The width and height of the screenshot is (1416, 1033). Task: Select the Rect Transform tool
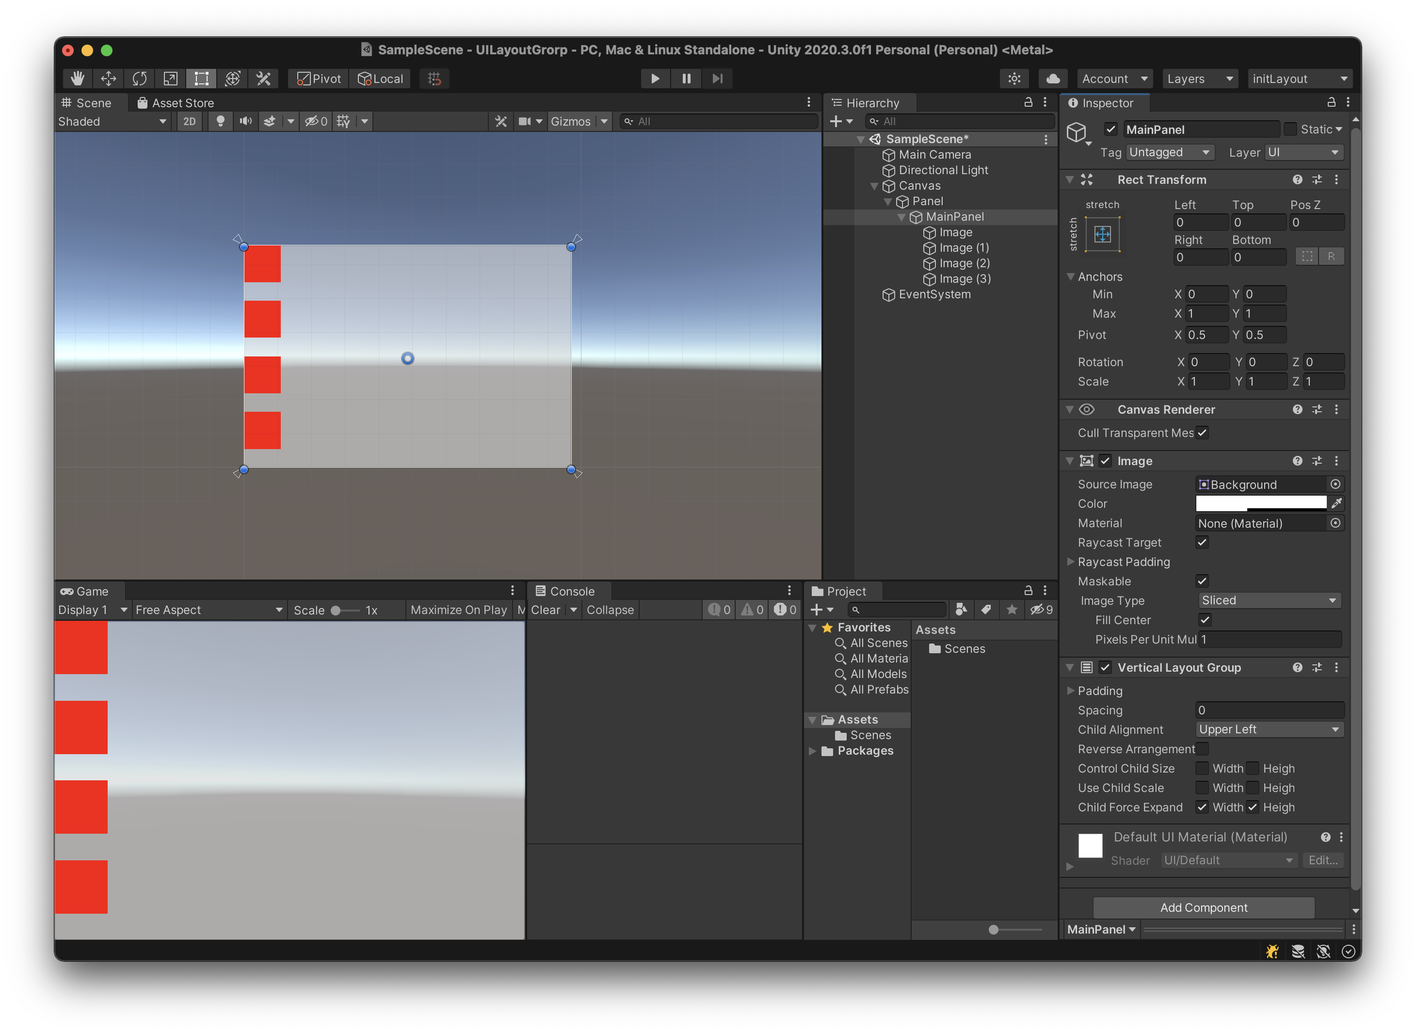coord(201,78)
